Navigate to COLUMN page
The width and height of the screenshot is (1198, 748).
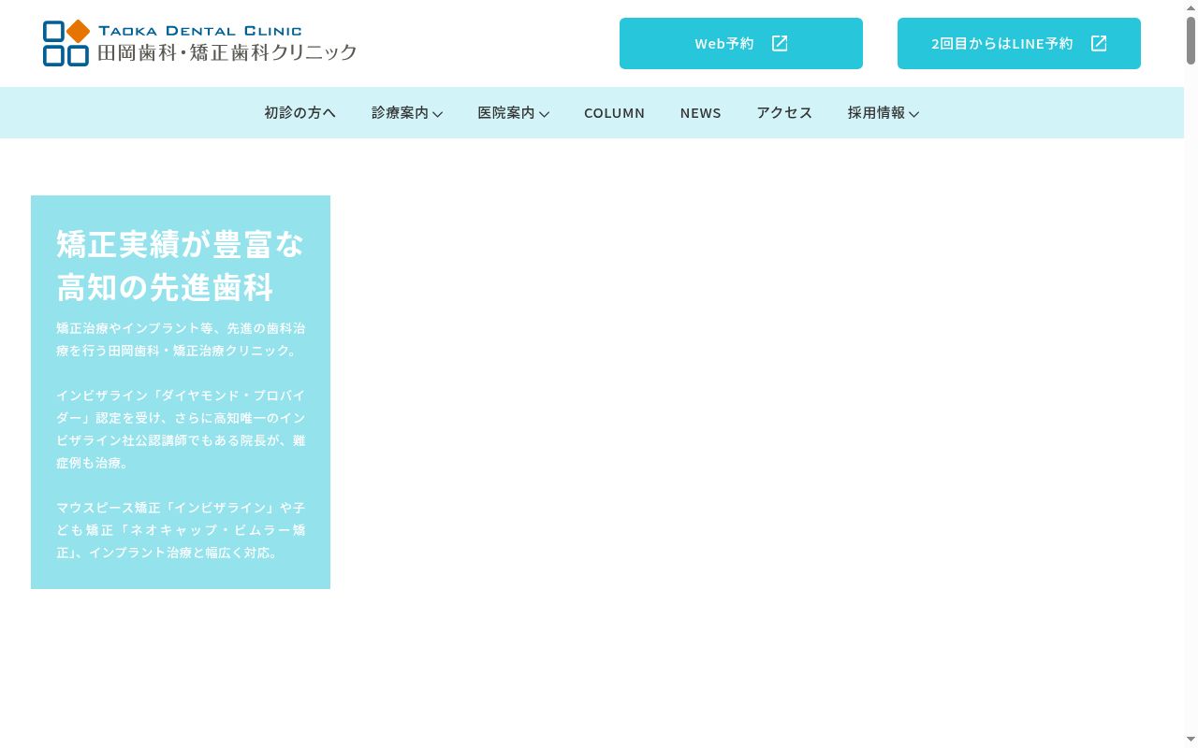tap(614, 113)
